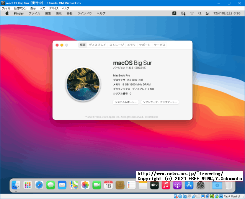Switch to the サポート tab
245x199 pixels.
(x=145, y=45)
